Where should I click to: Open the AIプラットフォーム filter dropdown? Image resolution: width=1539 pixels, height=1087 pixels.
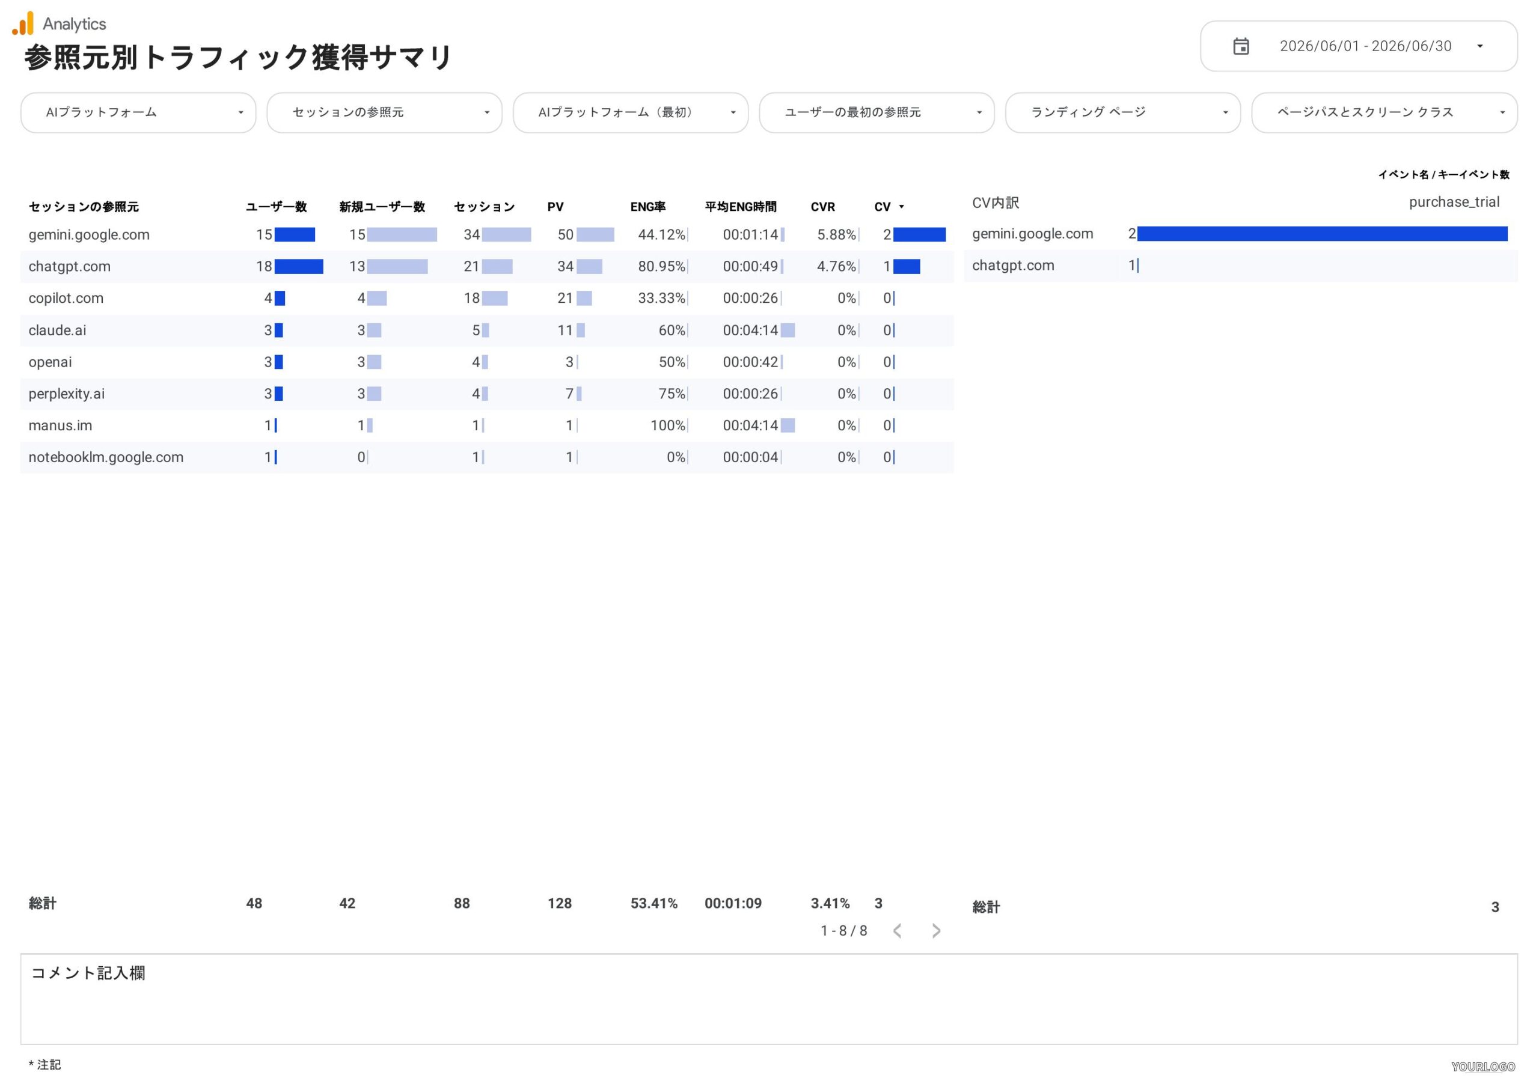coord(138,112)
